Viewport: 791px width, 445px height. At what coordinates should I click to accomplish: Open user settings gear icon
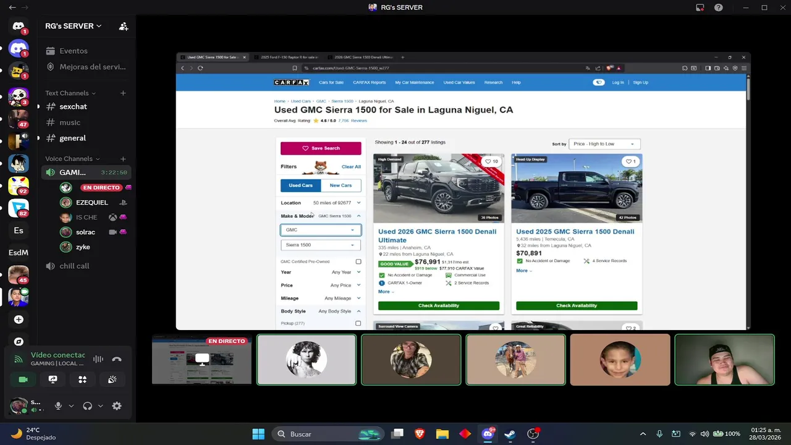117,406
